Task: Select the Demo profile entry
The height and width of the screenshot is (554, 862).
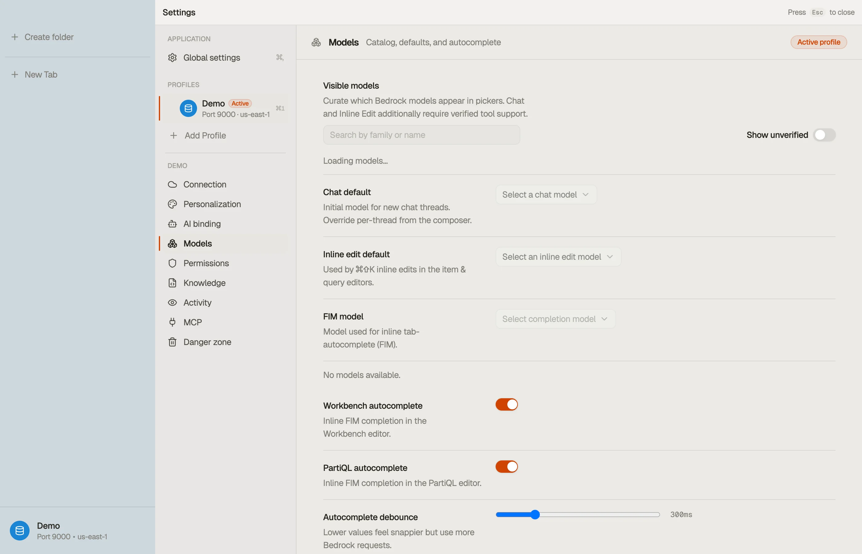Action: tap(224, 108)
